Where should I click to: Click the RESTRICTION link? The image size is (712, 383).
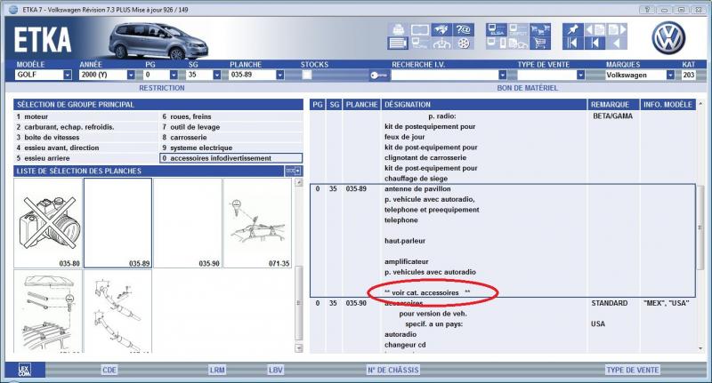pyautogui.click(x=162, y=88)
